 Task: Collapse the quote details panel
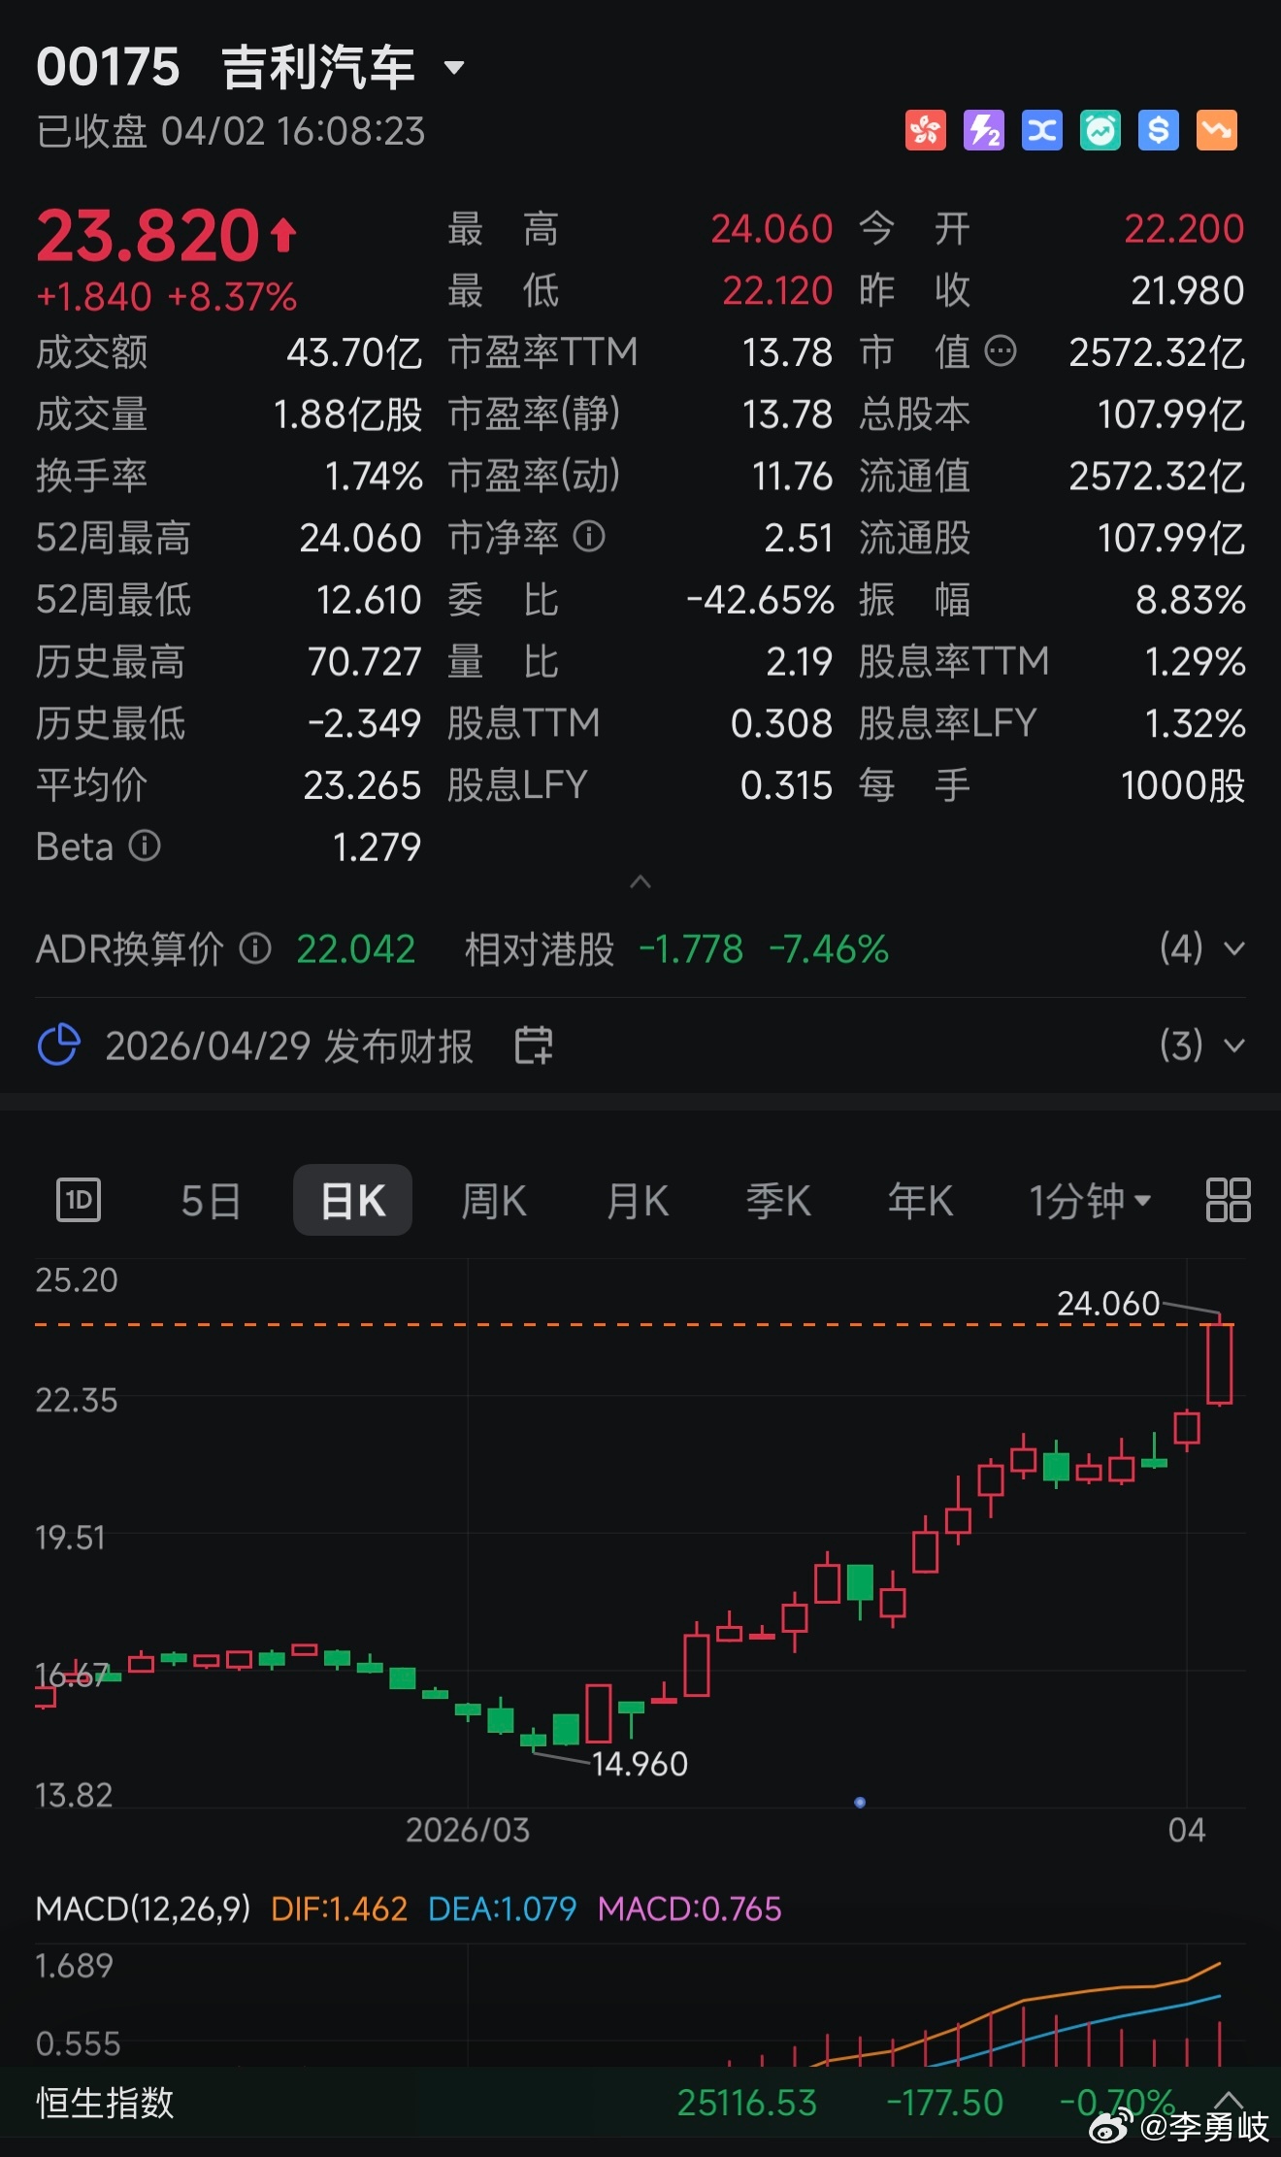pos(640,881)
